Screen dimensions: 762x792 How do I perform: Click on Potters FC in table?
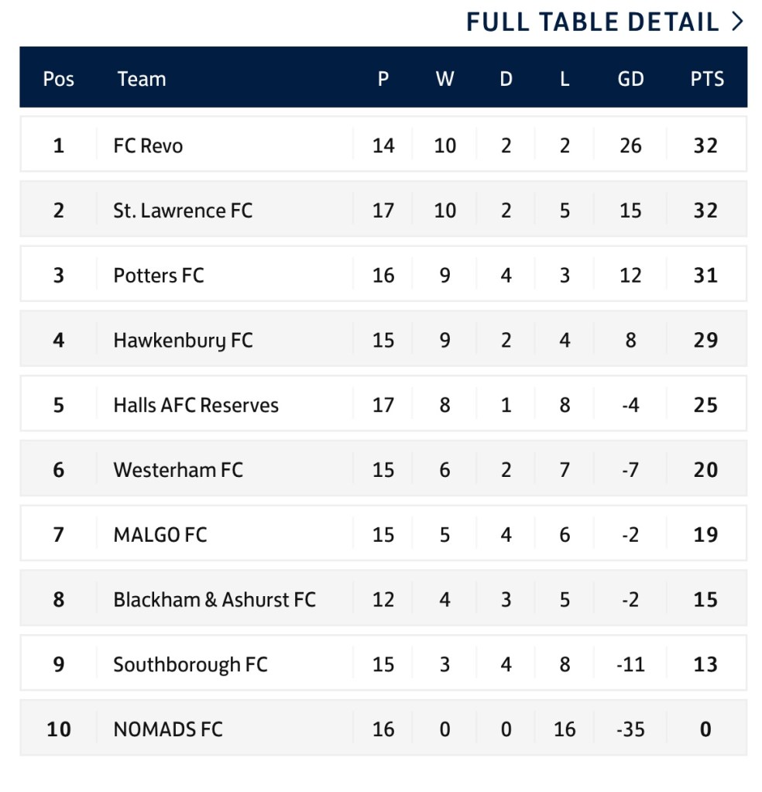(159, 276)
